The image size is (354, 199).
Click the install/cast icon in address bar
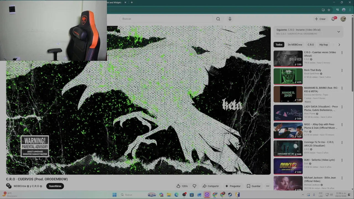coord(323,10)
